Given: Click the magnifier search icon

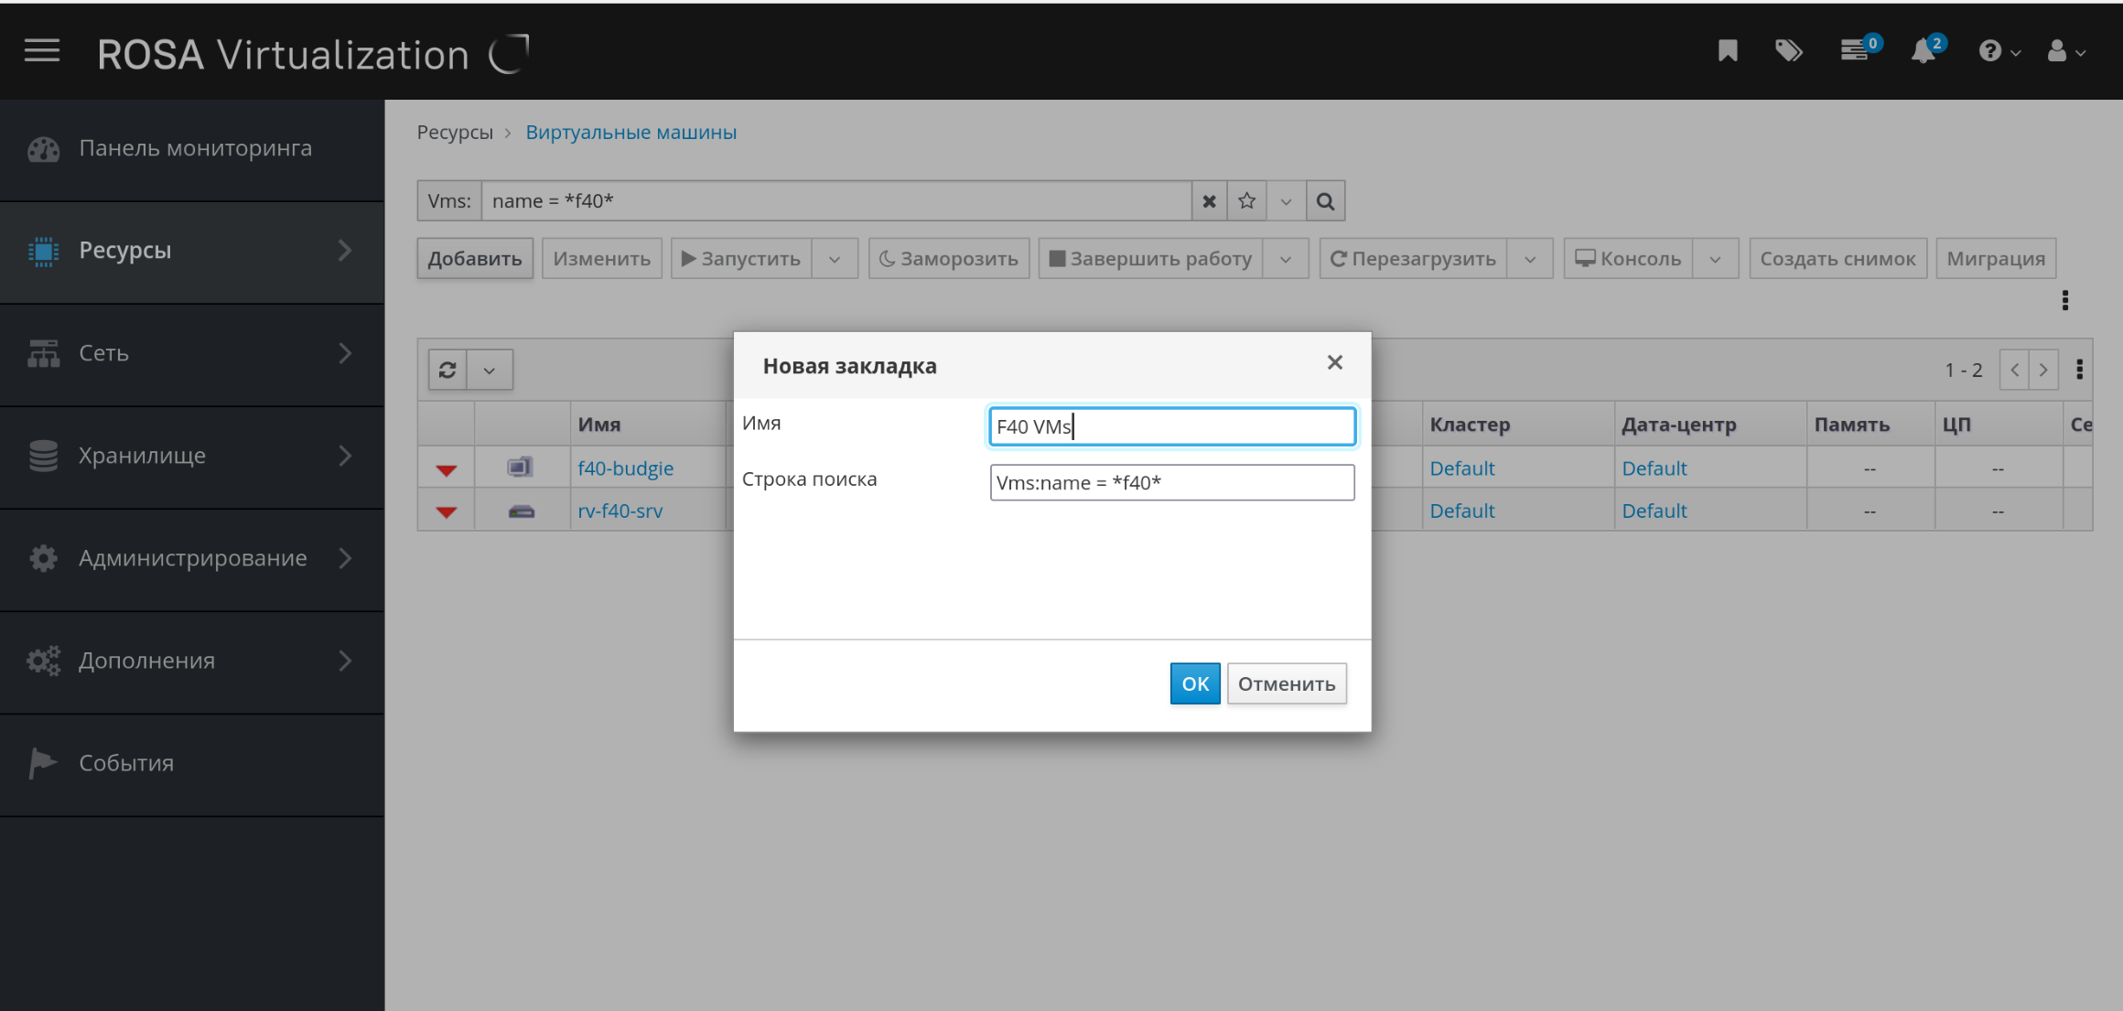Looking at the screenshot, I should pos(1325,201).
